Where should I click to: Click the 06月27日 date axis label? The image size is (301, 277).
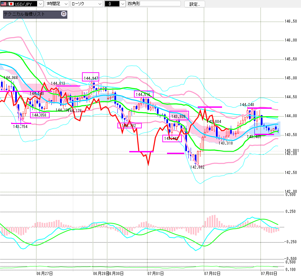point(45,273)
